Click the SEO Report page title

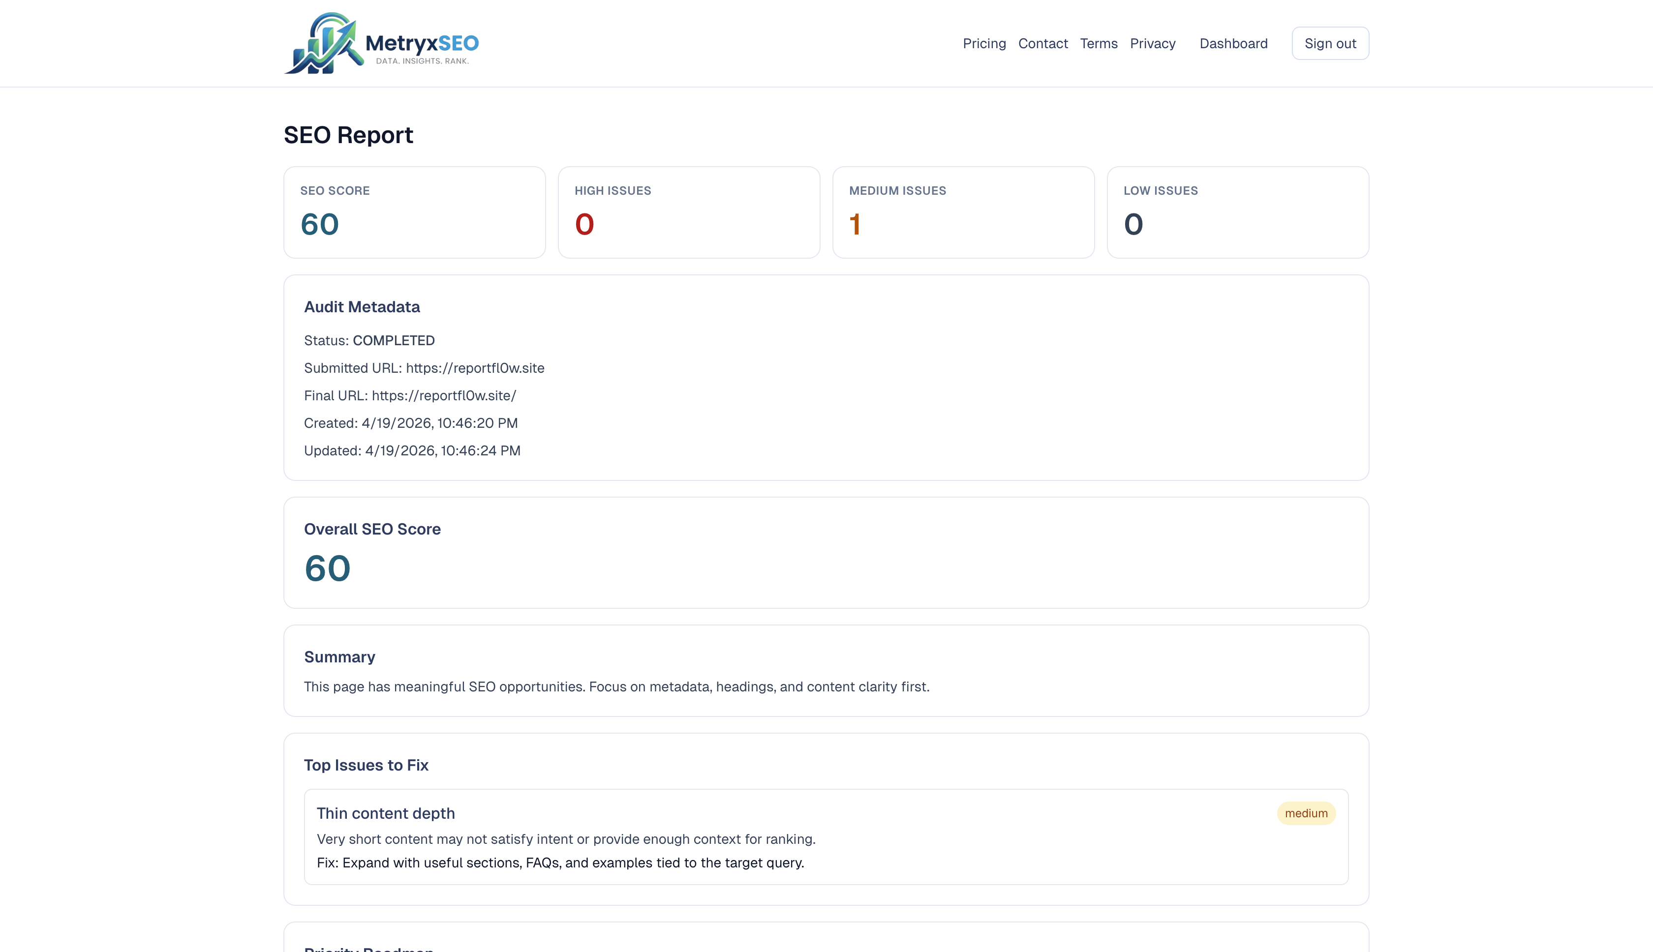[x=348, y=135]
